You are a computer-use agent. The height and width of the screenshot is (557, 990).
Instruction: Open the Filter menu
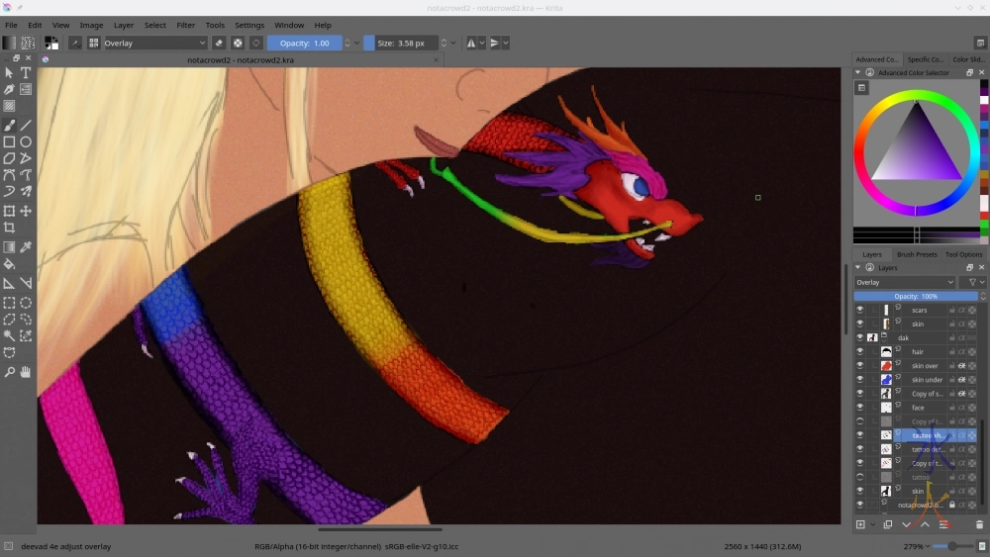tap(185, 25)
